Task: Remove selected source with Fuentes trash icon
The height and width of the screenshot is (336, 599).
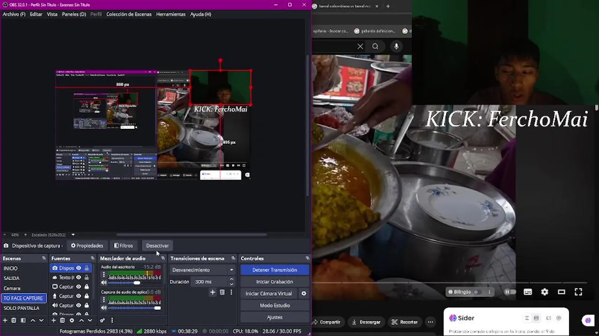Action: pos(62,320)
